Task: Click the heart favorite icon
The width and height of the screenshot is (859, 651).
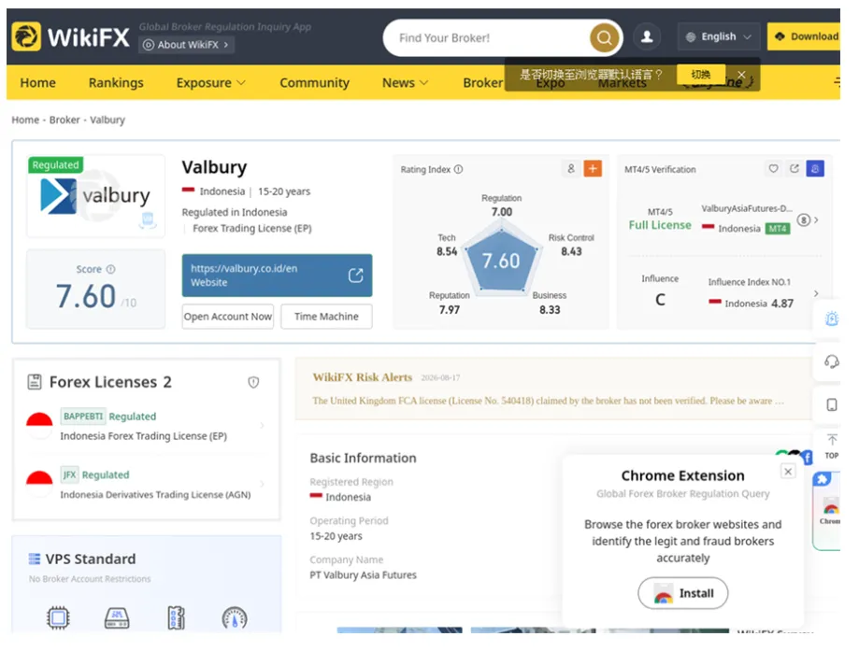Action: tap(773, 169)
